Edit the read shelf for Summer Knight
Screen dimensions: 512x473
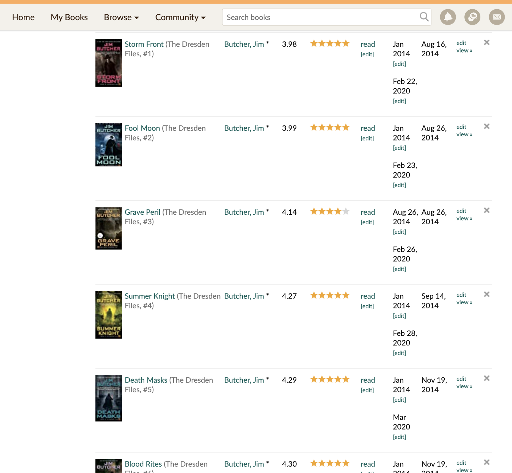(367, 306)
